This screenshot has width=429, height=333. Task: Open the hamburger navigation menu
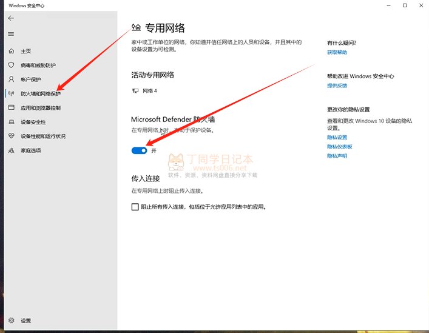tap(11, 34)
